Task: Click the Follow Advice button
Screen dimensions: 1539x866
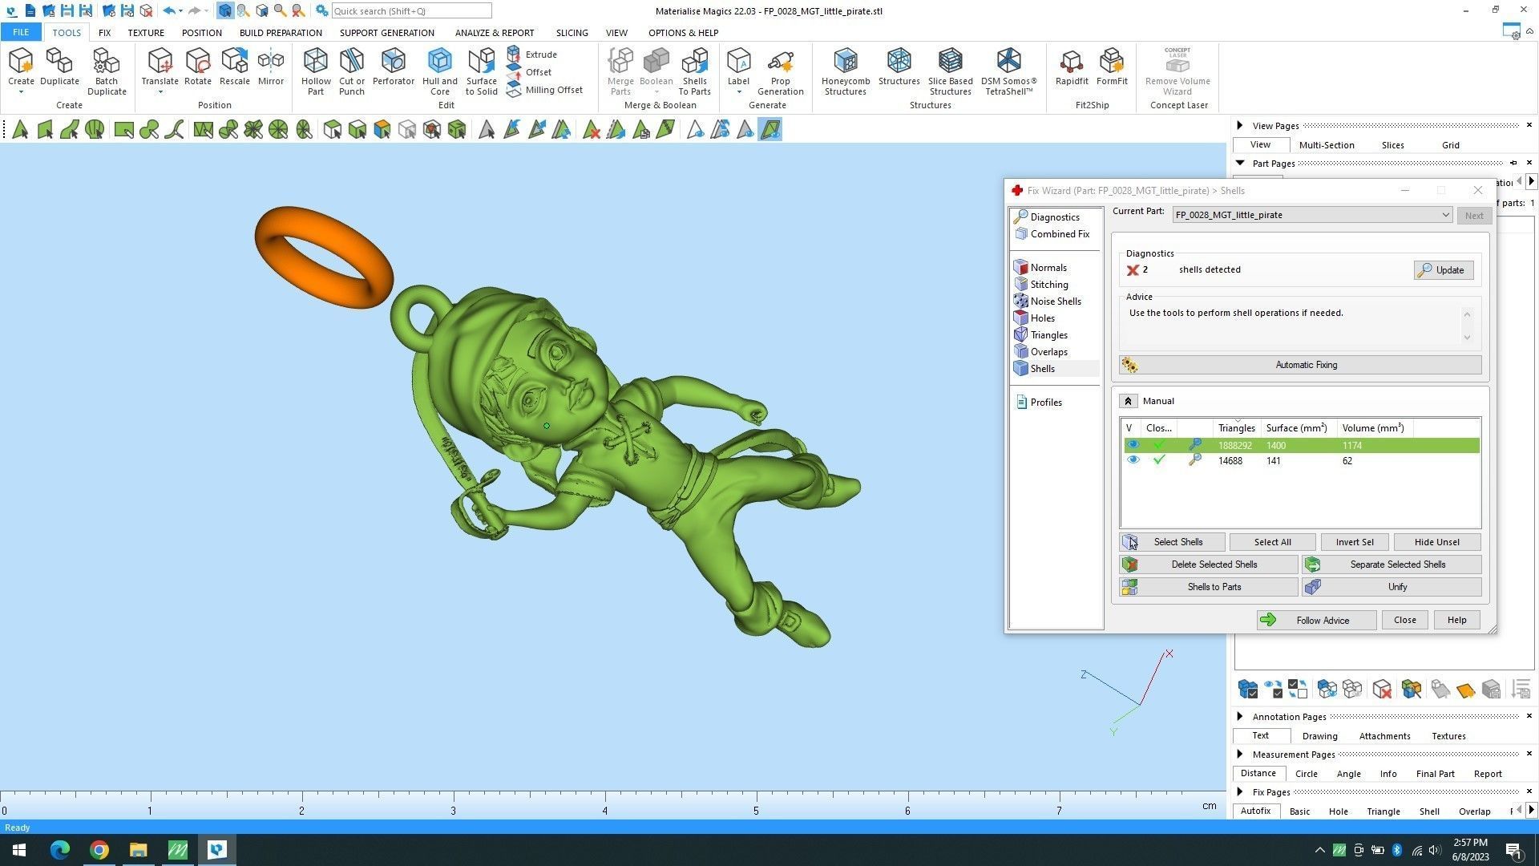Action: 1316,620
